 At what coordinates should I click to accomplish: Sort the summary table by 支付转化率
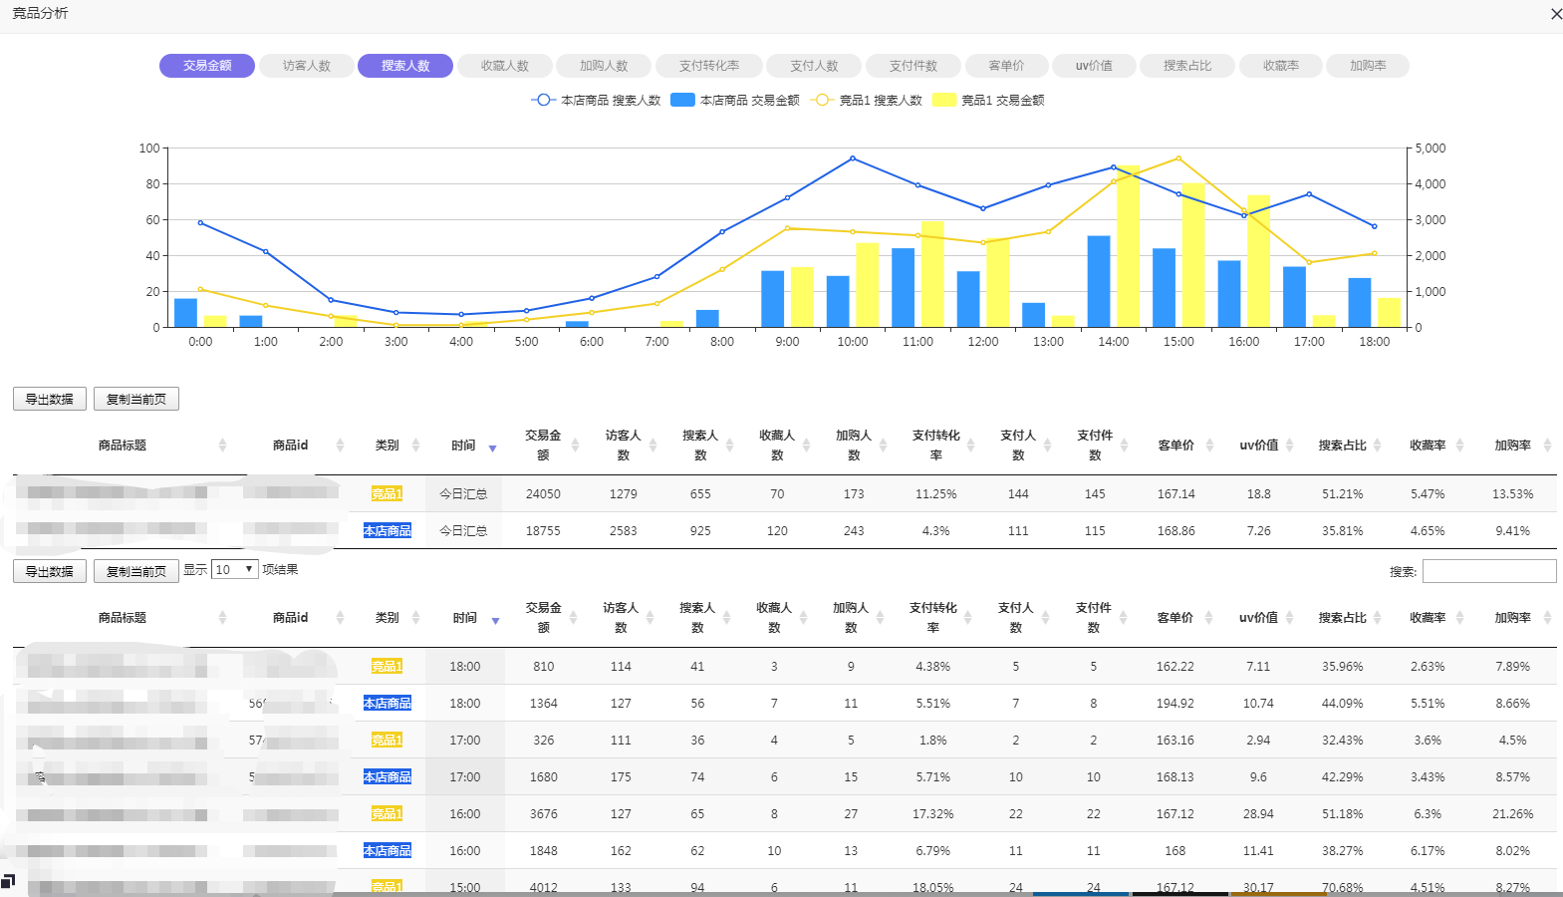point(936,446)
